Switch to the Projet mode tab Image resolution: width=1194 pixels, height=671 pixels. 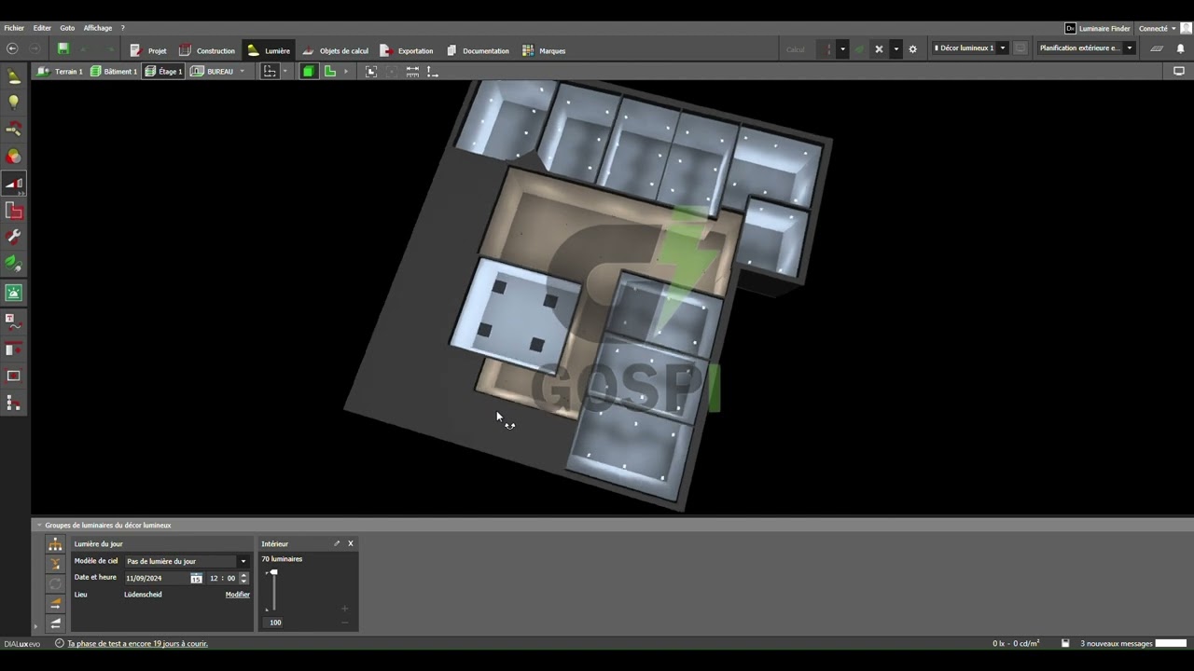148,50
